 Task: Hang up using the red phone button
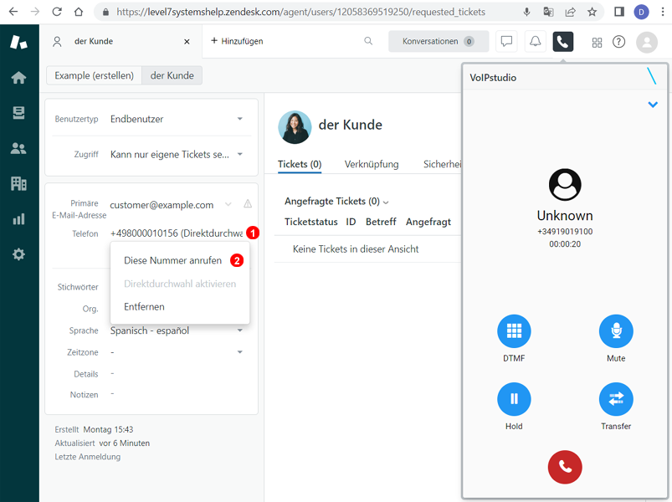click(564, 467)
